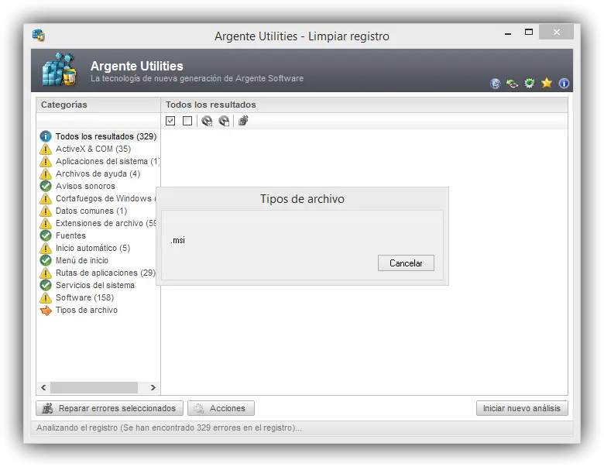Click the select category items globe-check icon
This screenshot has width=604, height=467.
pyautogui.click(x=207, y=121)
